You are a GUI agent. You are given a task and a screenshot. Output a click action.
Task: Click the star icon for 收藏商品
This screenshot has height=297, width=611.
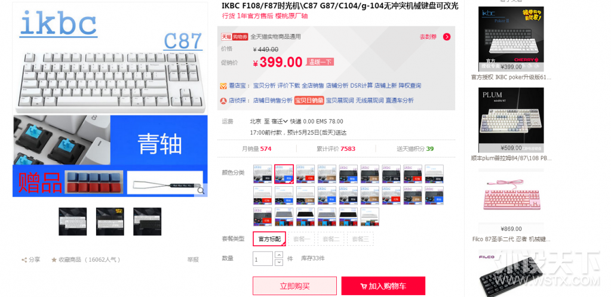coord(54,259)
